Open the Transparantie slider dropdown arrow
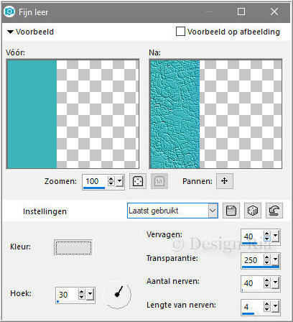This screenshot has height=322, width=293. tap(276, 259)
